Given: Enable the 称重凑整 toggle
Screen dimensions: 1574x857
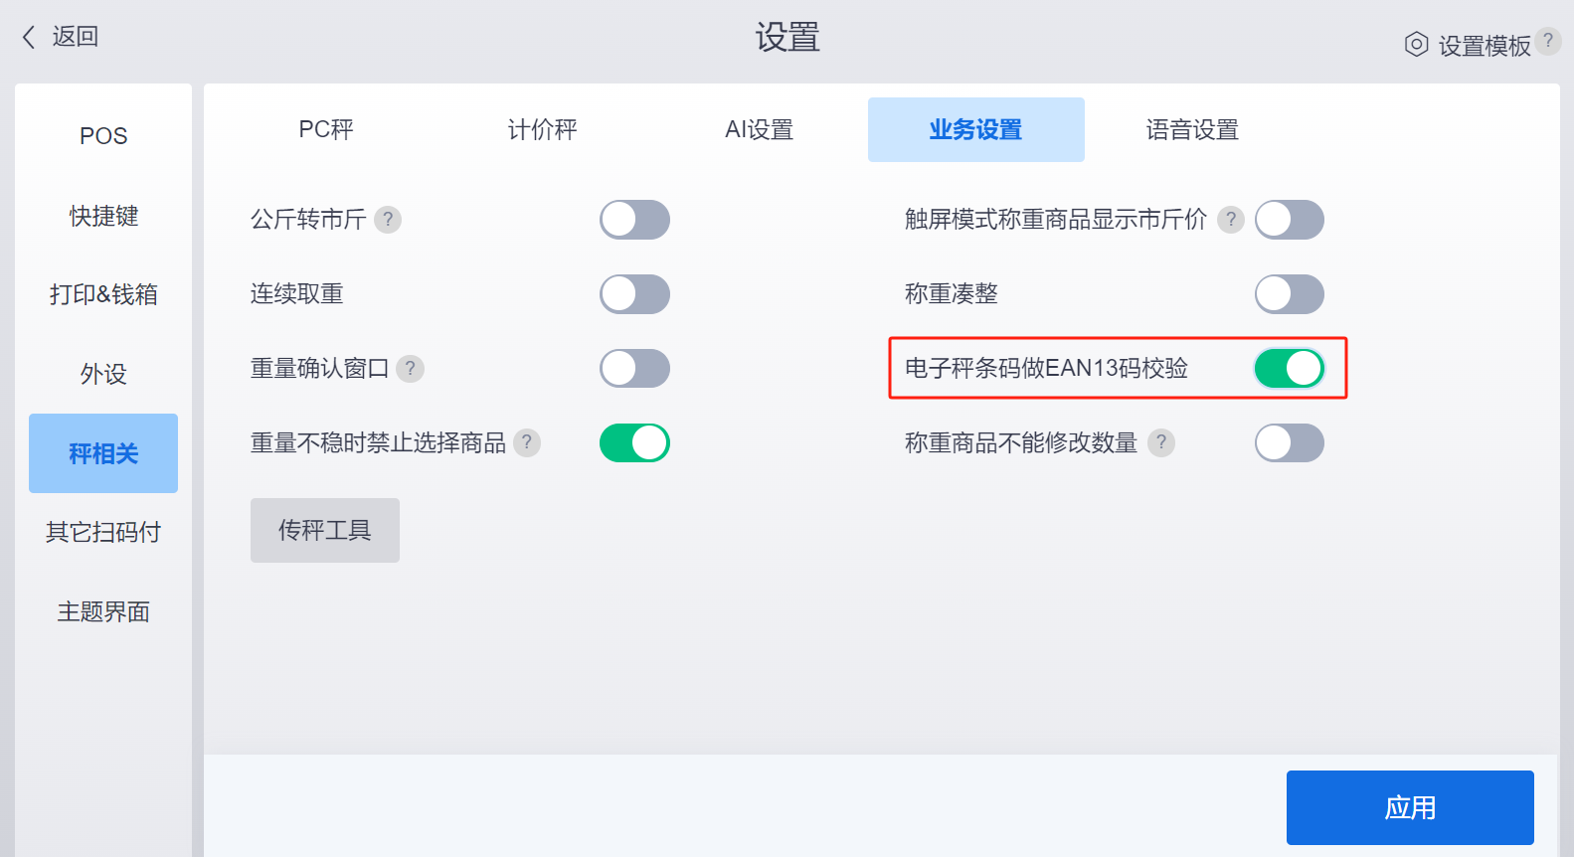Looking at the screenshot, I should (x=1290, y=294).
